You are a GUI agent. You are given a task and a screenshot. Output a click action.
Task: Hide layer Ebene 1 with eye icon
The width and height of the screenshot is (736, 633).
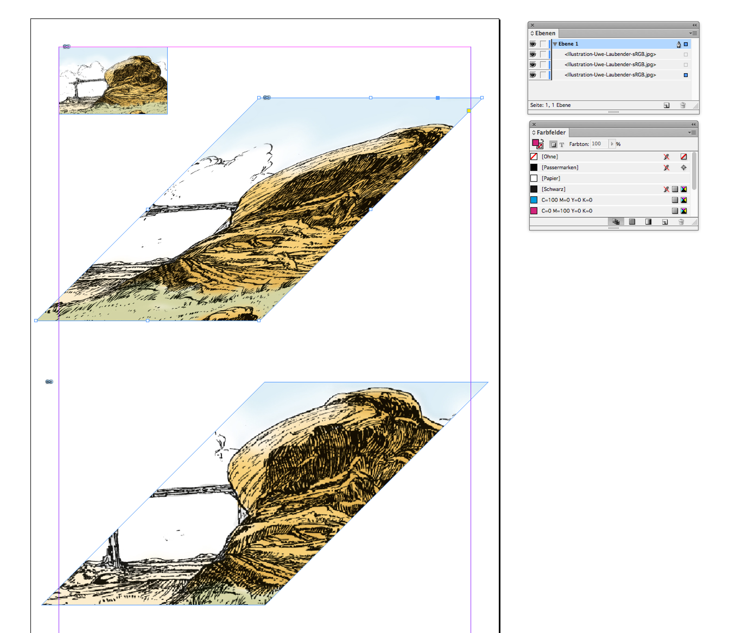tap(533, 44)
